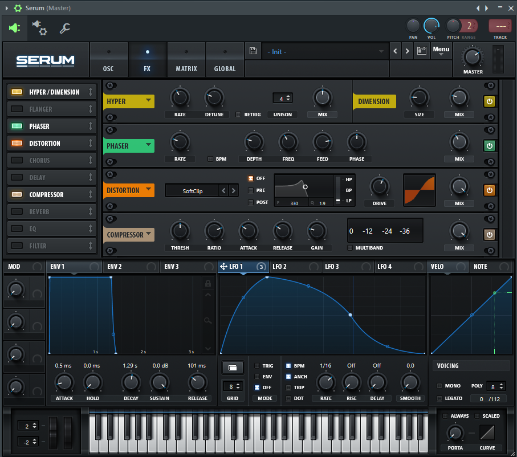517x457 pixels.
Task: Click the Distortion reorder arrows in rack list
Action: point(91,143)
